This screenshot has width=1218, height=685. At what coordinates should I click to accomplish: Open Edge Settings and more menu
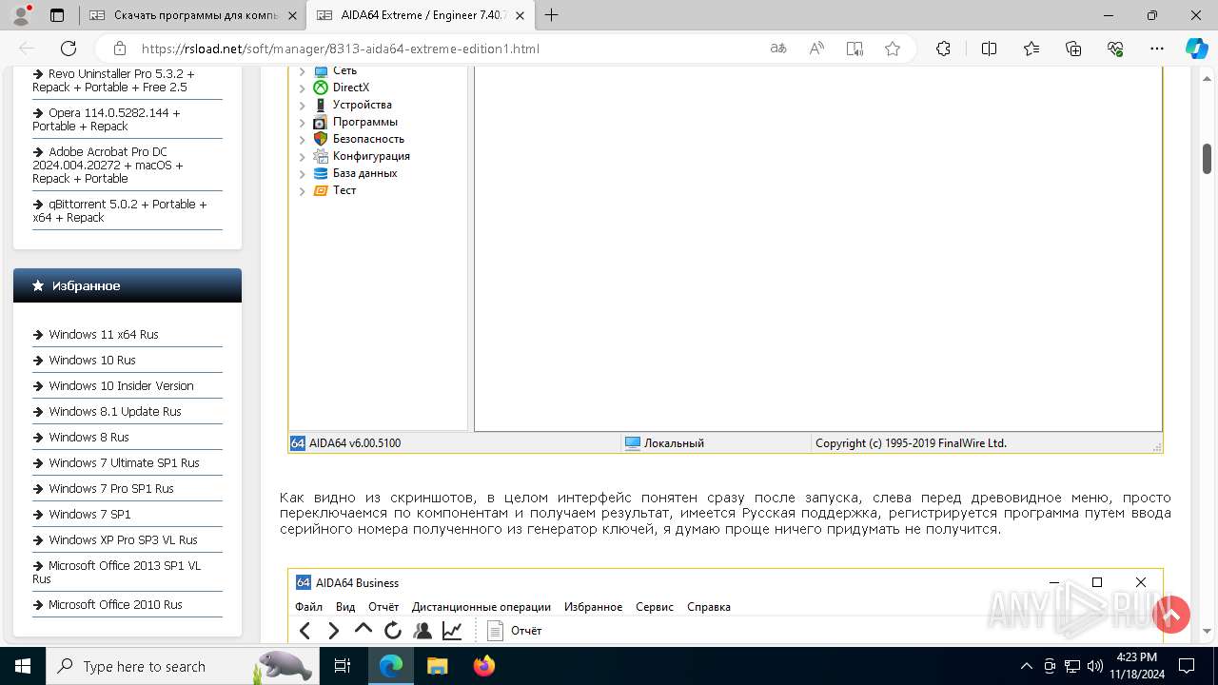[x=1157, y=49]
